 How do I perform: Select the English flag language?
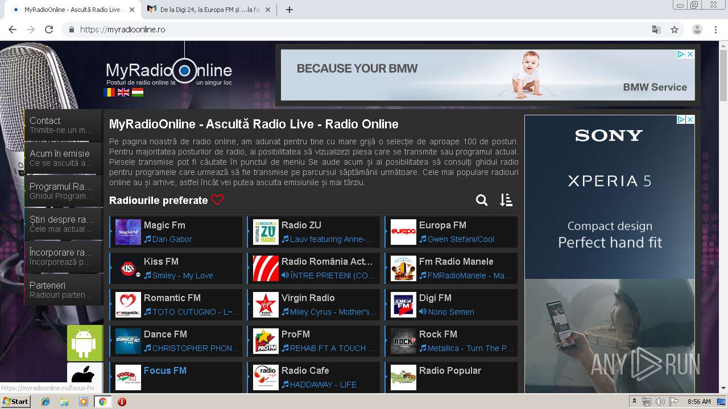pos(123,92)
